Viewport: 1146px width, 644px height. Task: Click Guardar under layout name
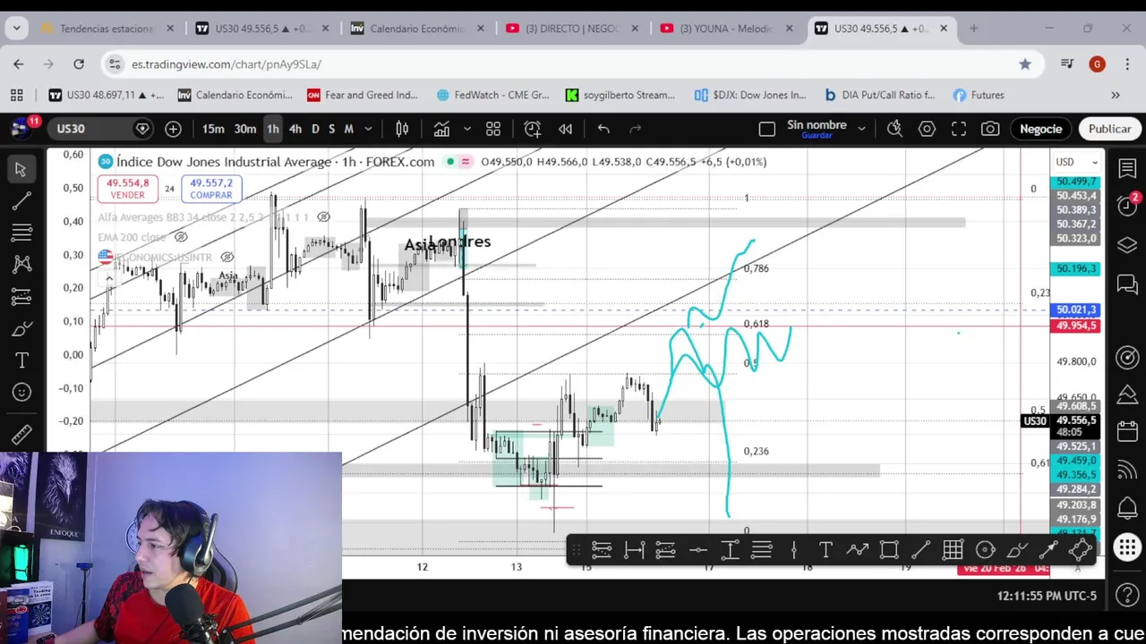point(817,136)
